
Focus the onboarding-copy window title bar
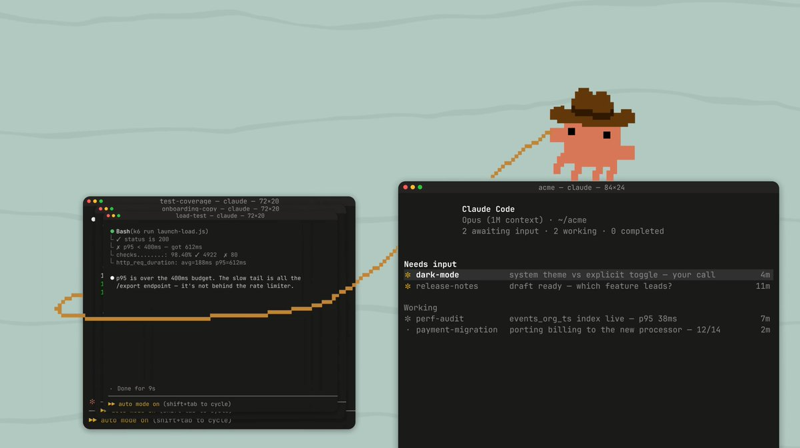pyautogui.click(x=221, y=209)
